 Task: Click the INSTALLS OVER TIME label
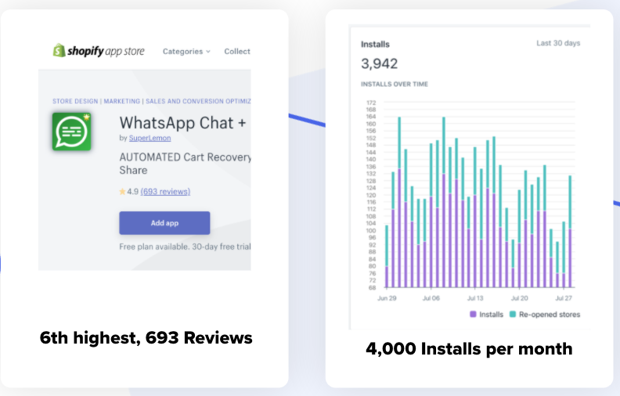tap(395, 85)
